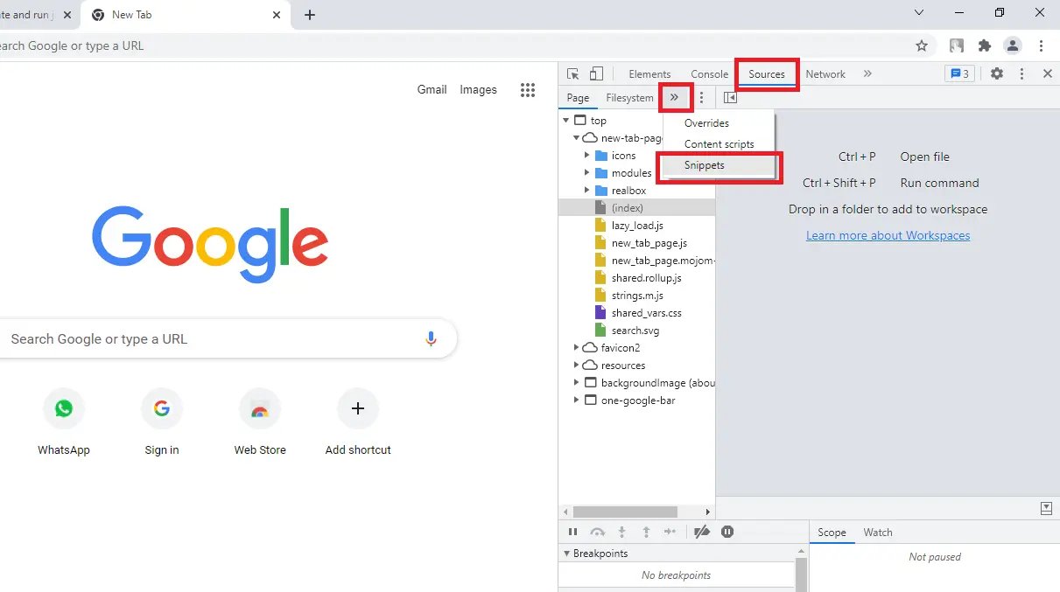Screen dimensions: 1060x592
Task: Click the Gmail link
Action: pyautogui.click(x=432, y=89)
